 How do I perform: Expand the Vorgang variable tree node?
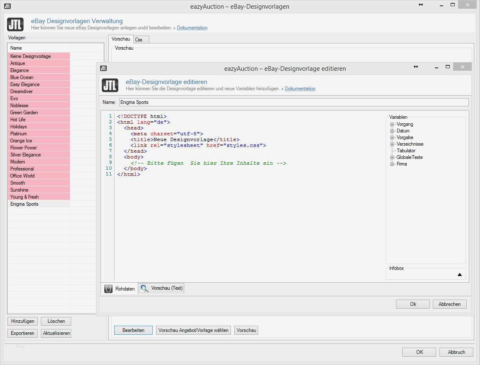pos(392,125)
